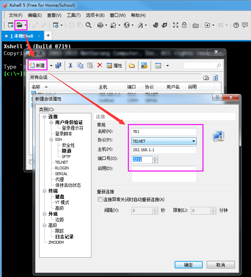Image resolution: width=251 pixels, height=277 pixels.
Task: Open the dropdown arrow beside open-folder icon
Action: click(26, 25)
